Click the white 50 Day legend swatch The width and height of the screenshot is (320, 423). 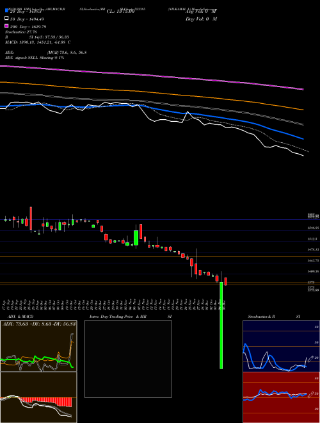point(7,18)
